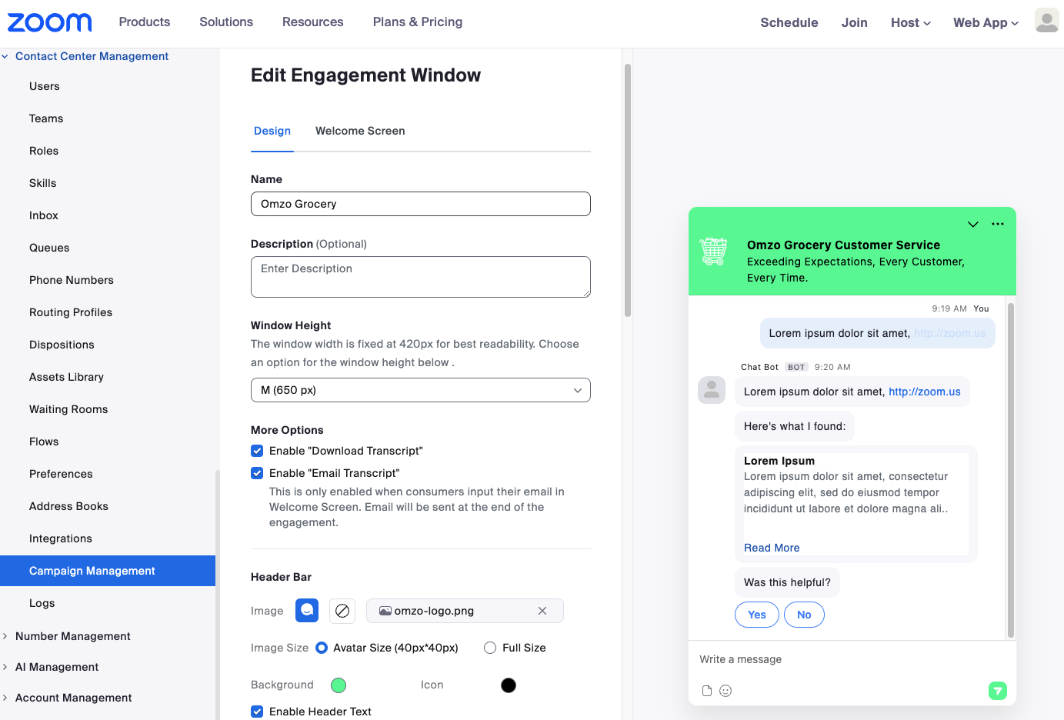Screen dimensions: 1064x720
Task: Choose the no-image option next to the Image field
Action: (342, 611)
